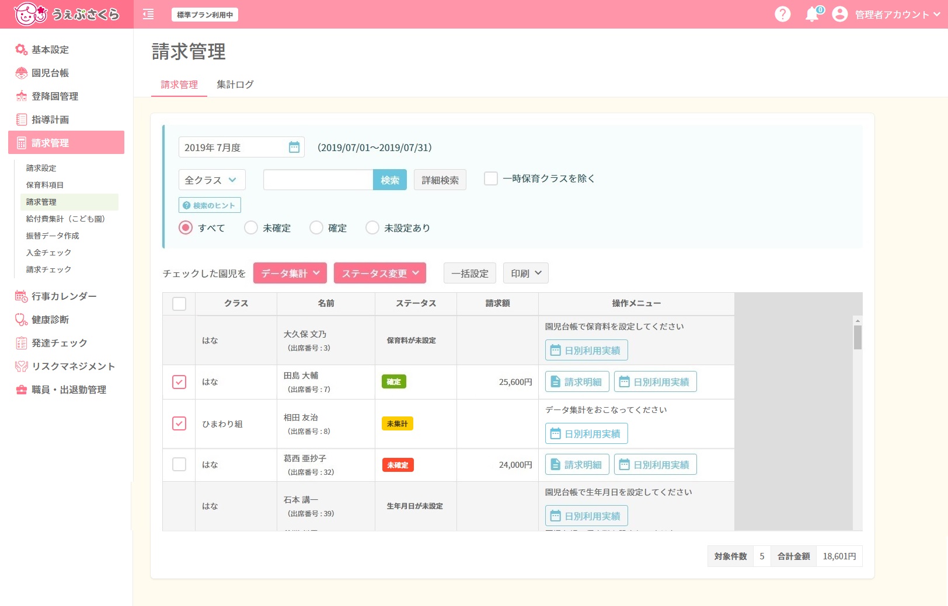
Task: Click the 未確定 status badge of 葛西 亜抄子
Action: 398,465
